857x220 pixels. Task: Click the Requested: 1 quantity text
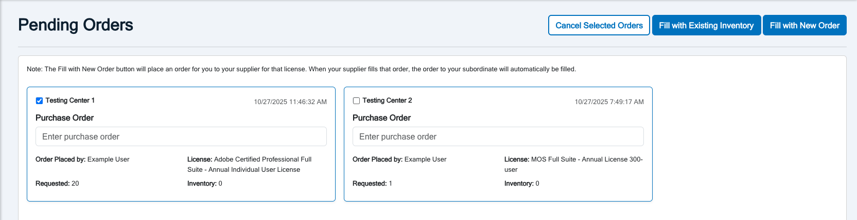pos(372,183)
